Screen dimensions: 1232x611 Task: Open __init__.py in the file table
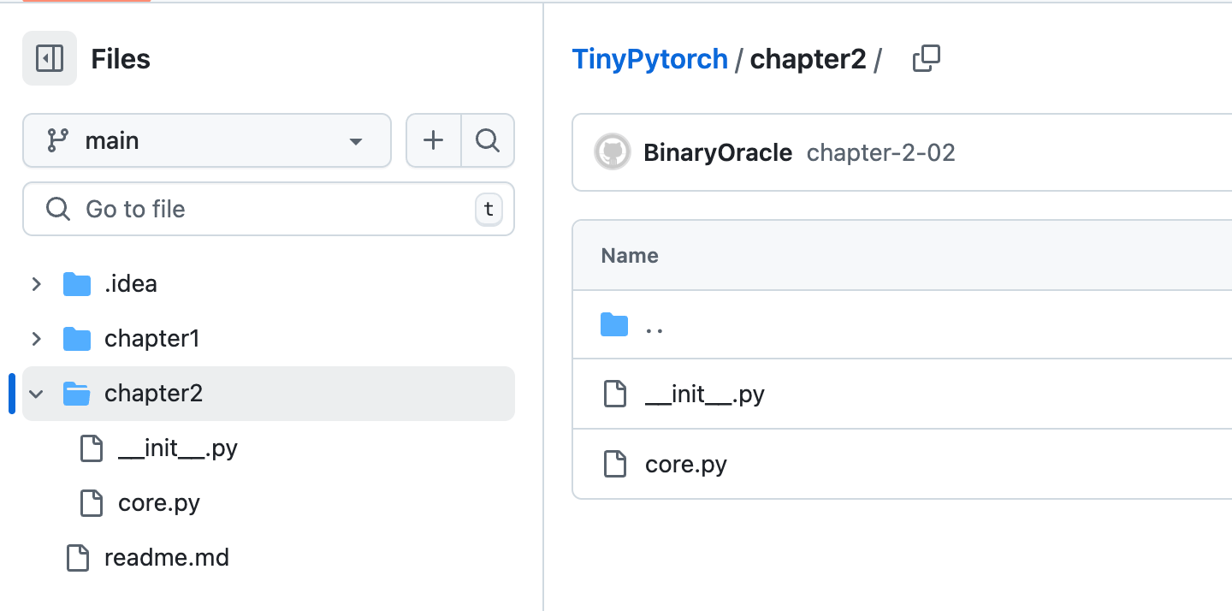point(705,394)
